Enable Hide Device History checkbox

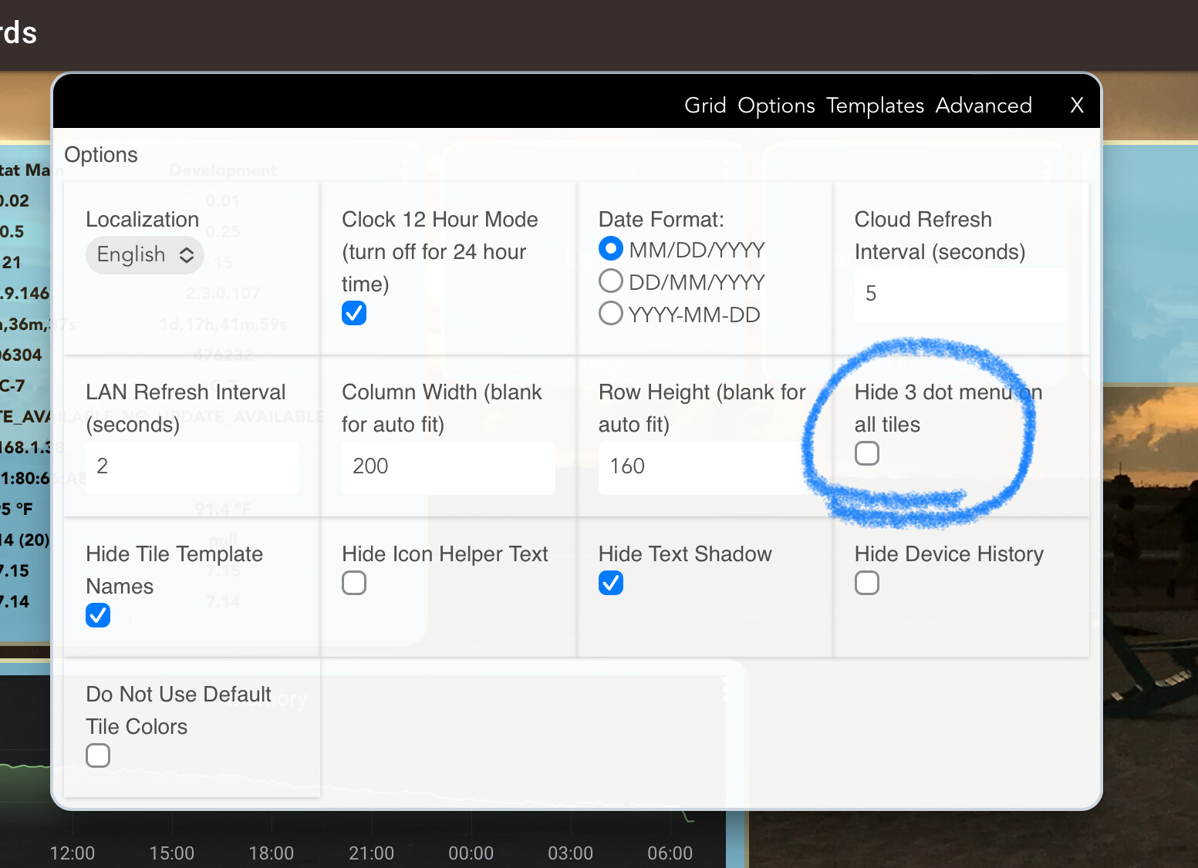[x=867, y=583]
